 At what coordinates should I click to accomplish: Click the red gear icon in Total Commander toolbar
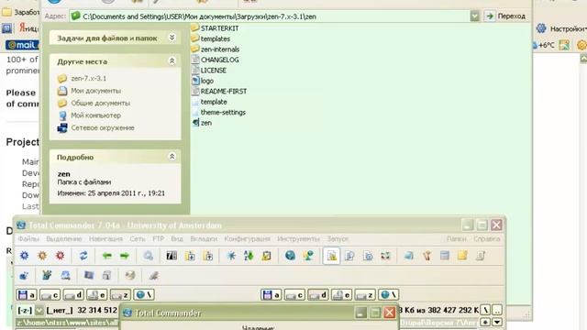[60, 256]
